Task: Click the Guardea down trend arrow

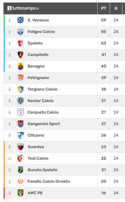Action: point(10,147)
